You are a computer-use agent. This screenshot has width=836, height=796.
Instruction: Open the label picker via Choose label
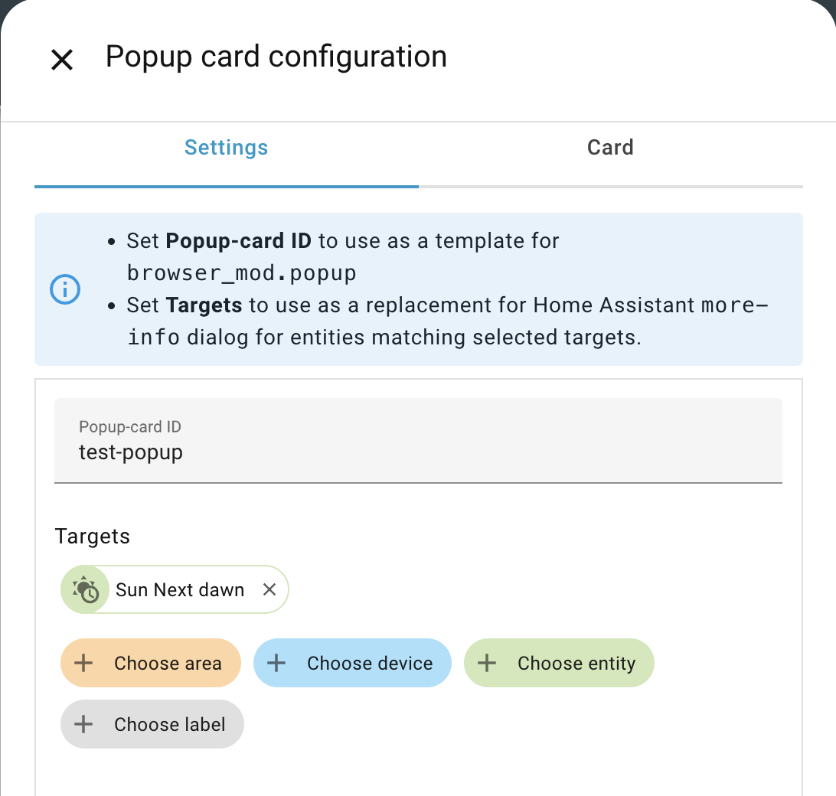pos(152,724)
